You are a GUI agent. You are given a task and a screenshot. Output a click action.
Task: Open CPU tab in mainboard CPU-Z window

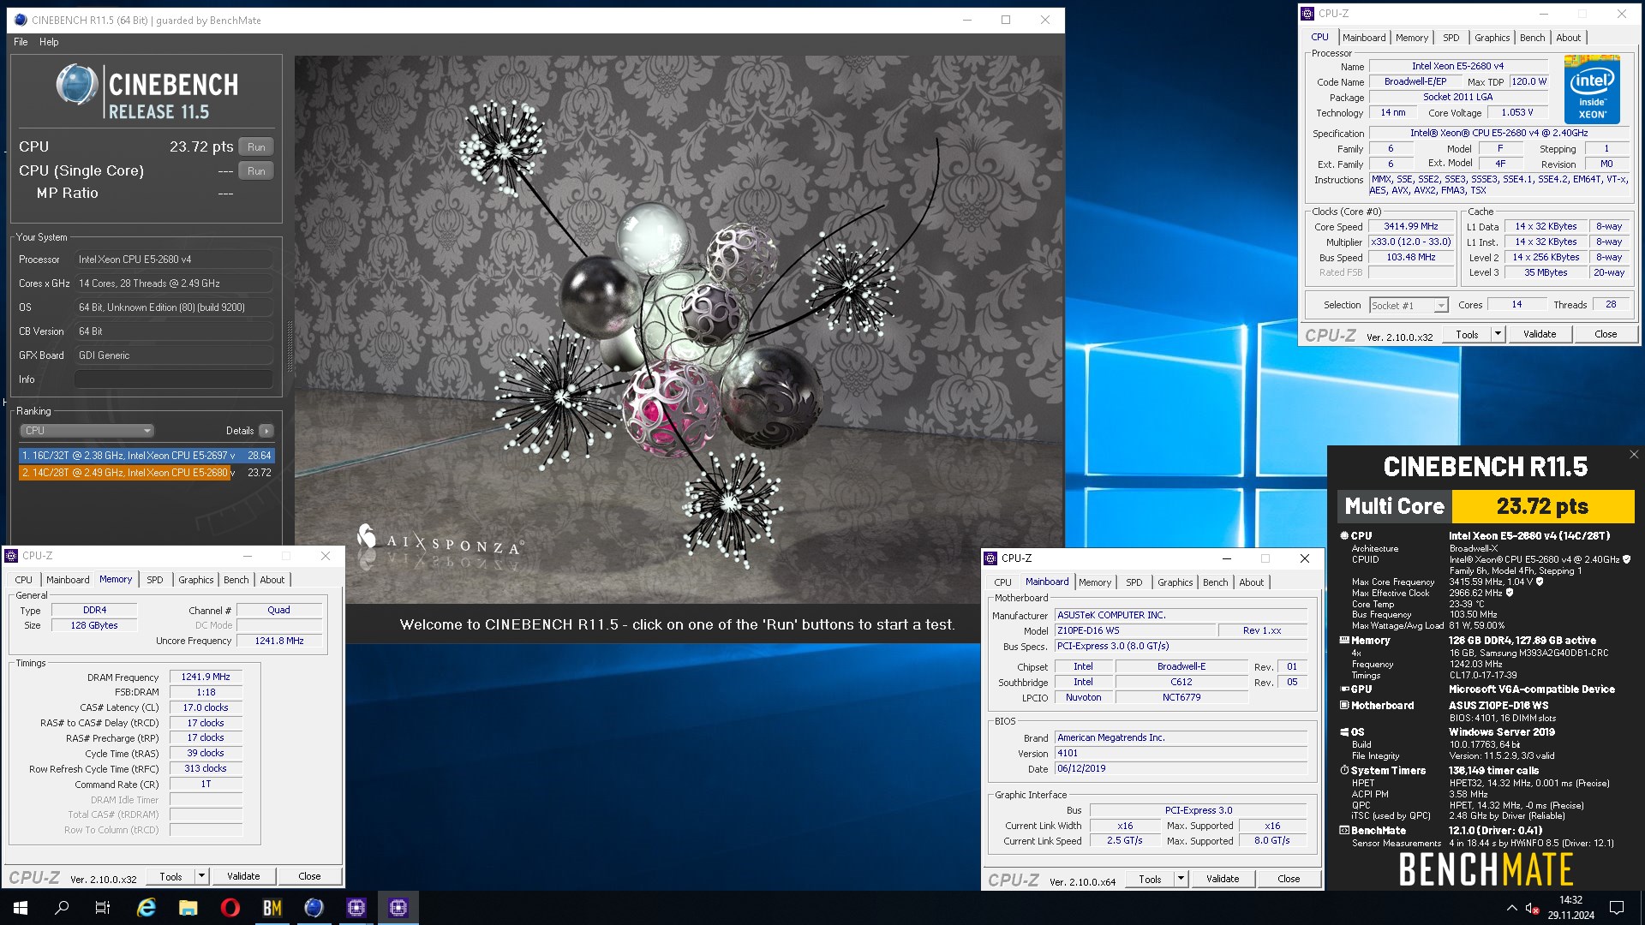click(1003, 582)
